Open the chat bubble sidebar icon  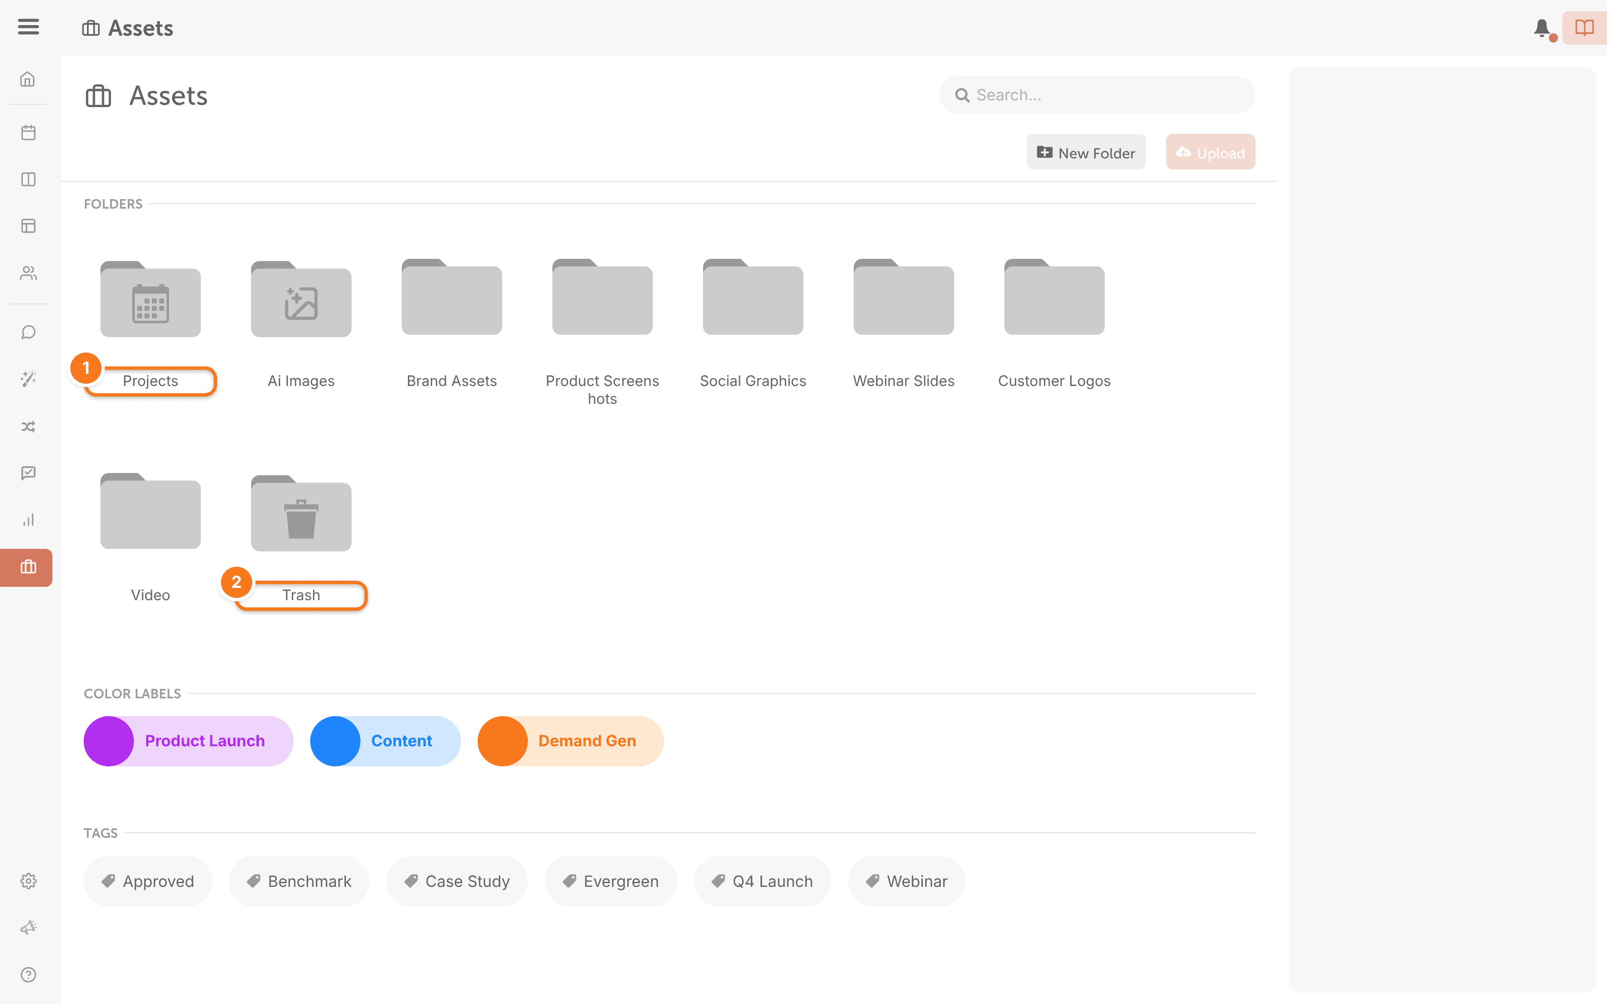coord(28,332)
